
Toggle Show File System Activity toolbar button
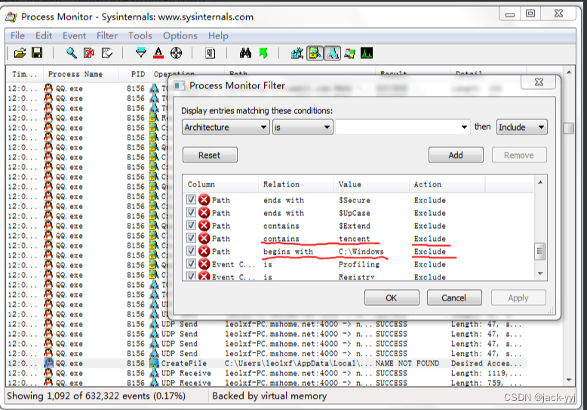(315, 53)
